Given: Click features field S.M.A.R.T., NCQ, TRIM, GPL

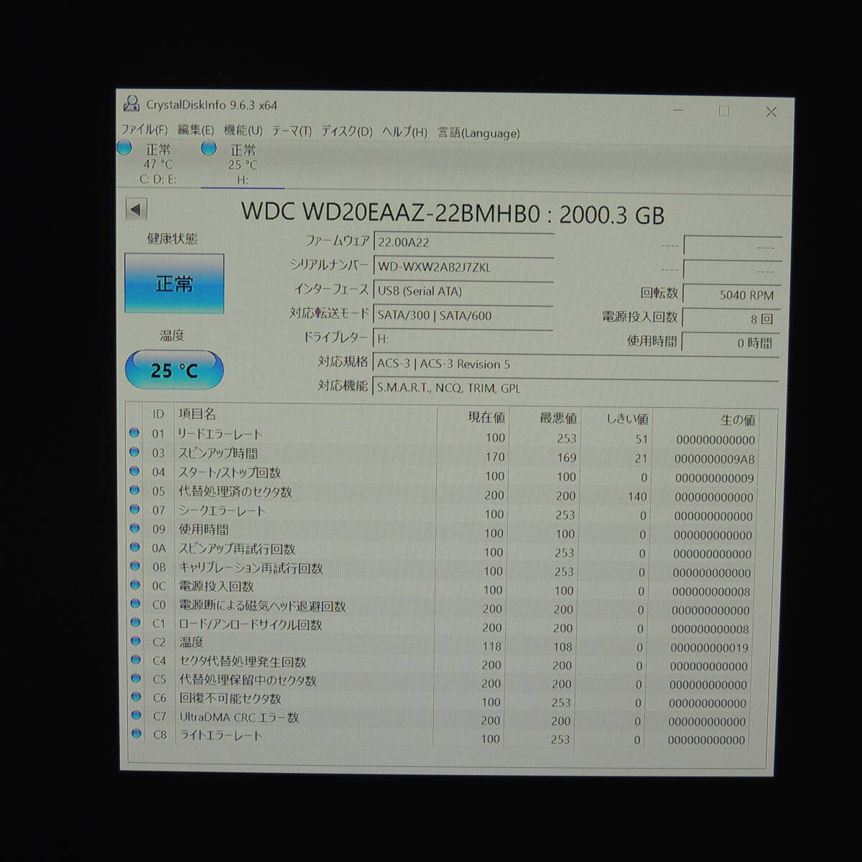Looking at the screenshot, I should 575,388.
